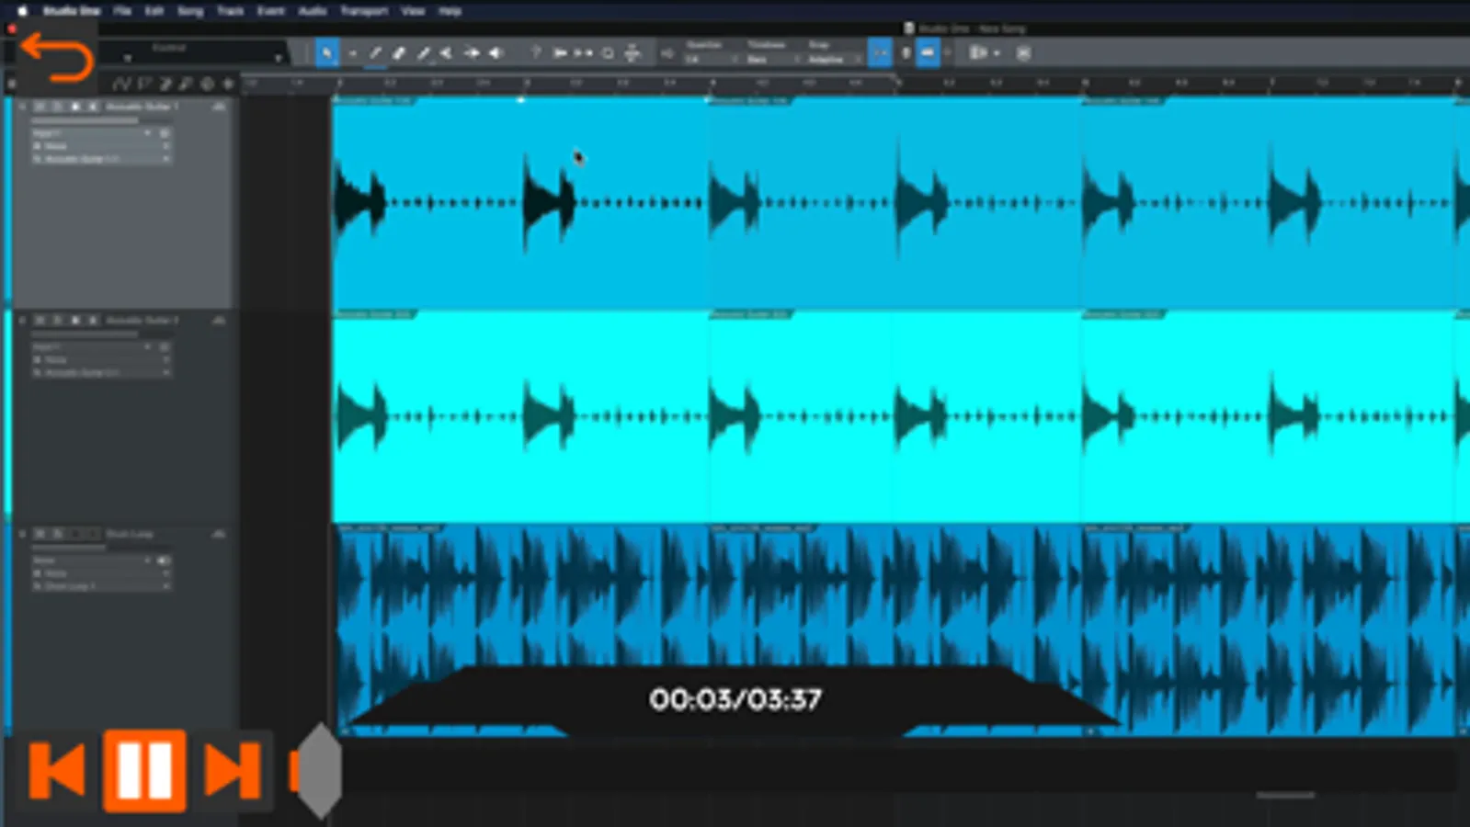Open the Apple menu
The height and width of the screenshot is (827, 1470).
[x=22, y=11]
